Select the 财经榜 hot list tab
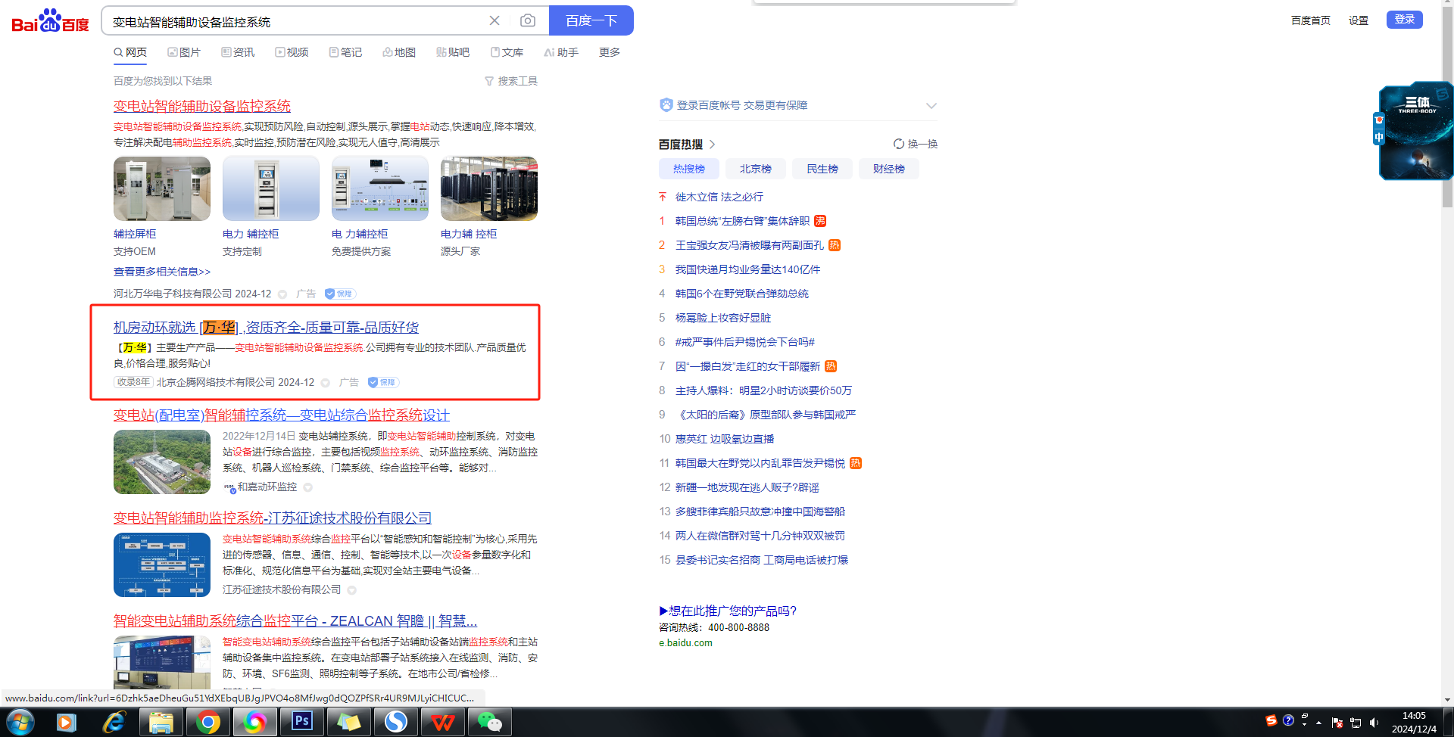 (x=888, y=169)
